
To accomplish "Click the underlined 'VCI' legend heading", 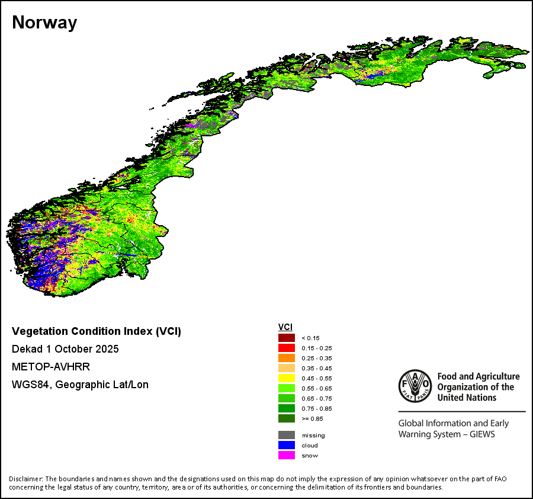I will coord(285,327).
